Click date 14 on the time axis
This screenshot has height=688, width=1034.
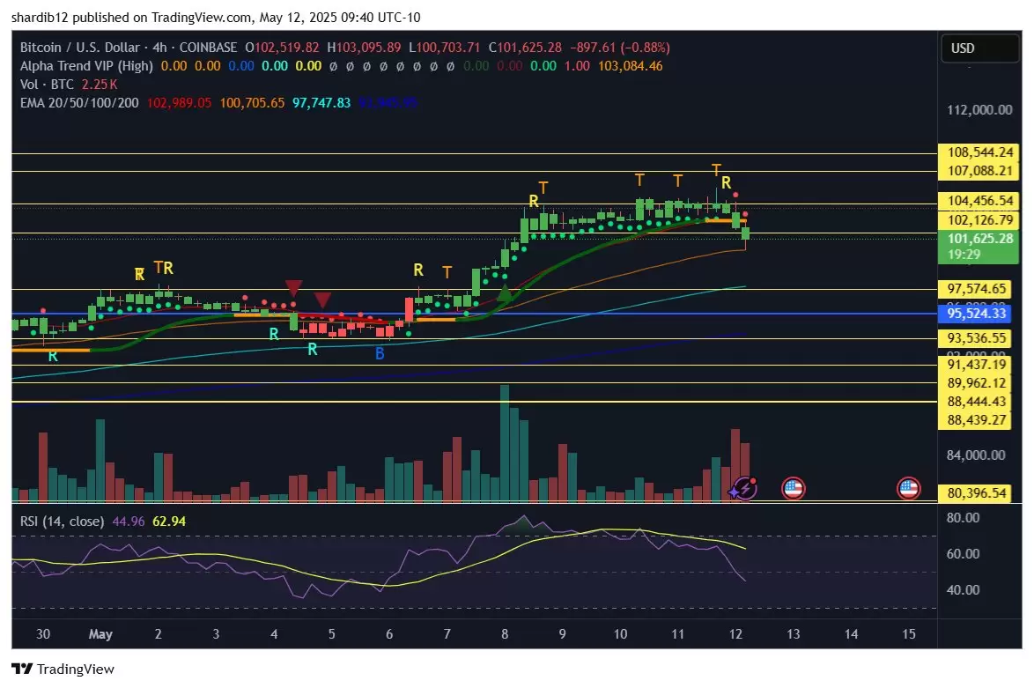(x=851, y=634)
